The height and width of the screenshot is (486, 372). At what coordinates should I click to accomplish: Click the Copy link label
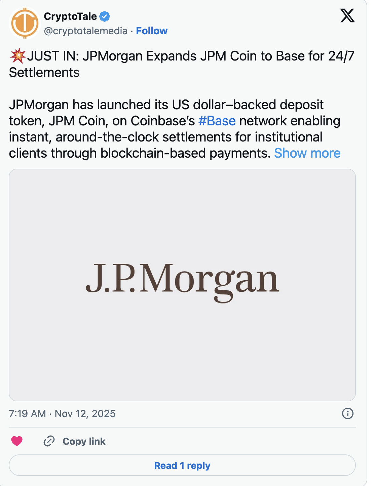[x=83, y=441]
